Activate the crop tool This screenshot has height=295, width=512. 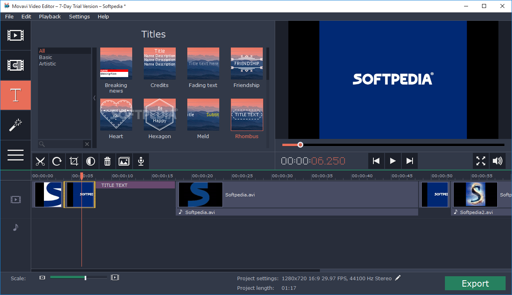pyautogui.click(x=74, y=161)
